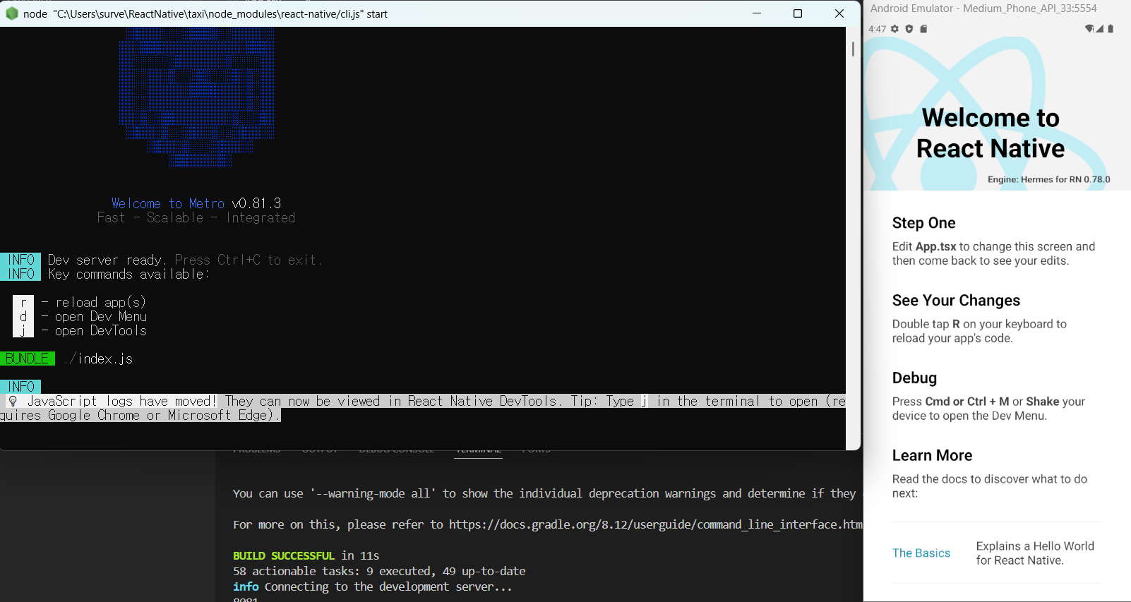Click the 4:47 clock in the emulator
The image size is (1131, 602).
(x=877, y=29)
